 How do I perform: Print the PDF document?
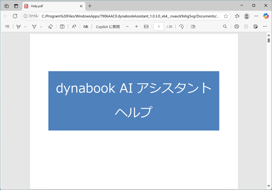[x=237, y=26]
